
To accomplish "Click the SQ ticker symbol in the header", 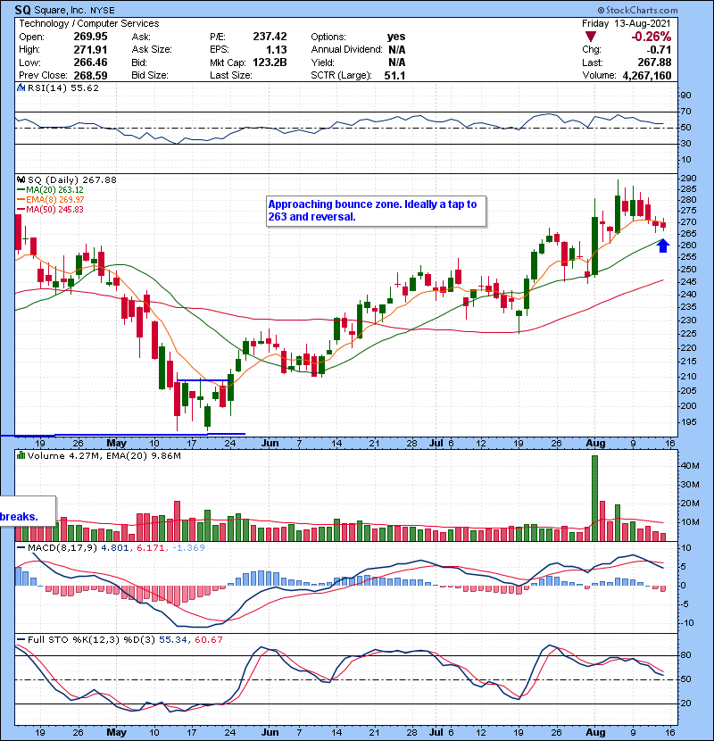I will coord(22,10).
